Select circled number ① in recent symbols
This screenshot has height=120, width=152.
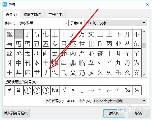[28, 90]
